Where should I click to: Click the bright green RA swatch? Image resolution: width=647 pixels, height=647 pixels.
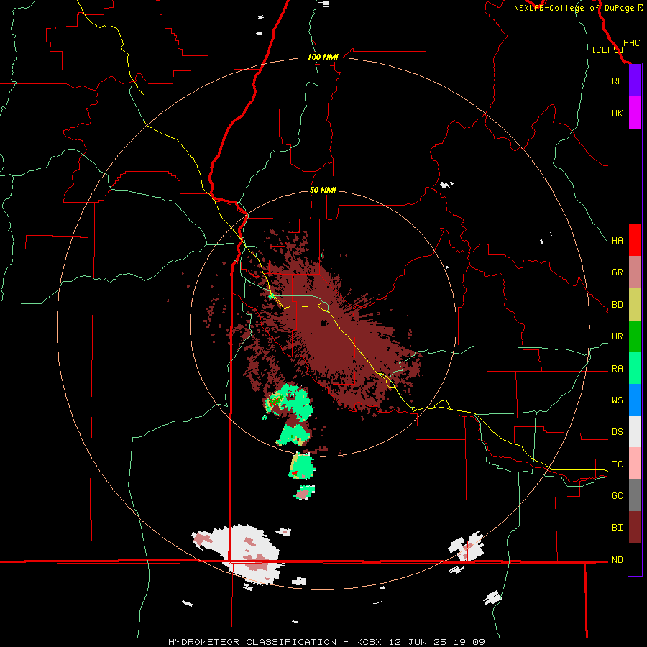pyautogui.click(x=635, y=368)
